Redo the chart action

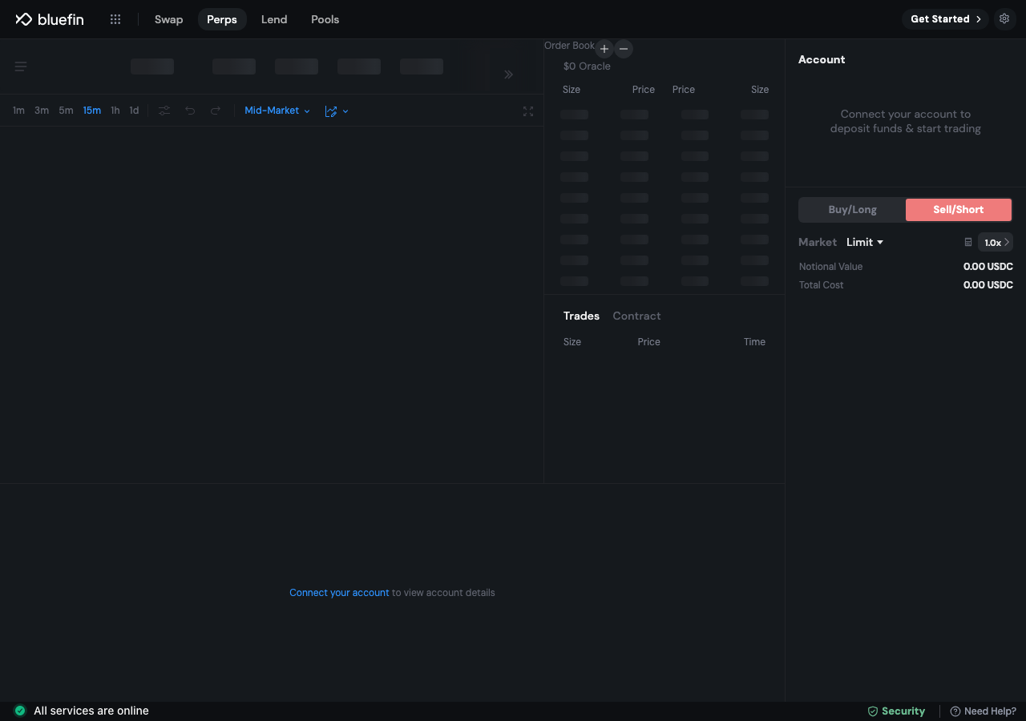(216, 111)
